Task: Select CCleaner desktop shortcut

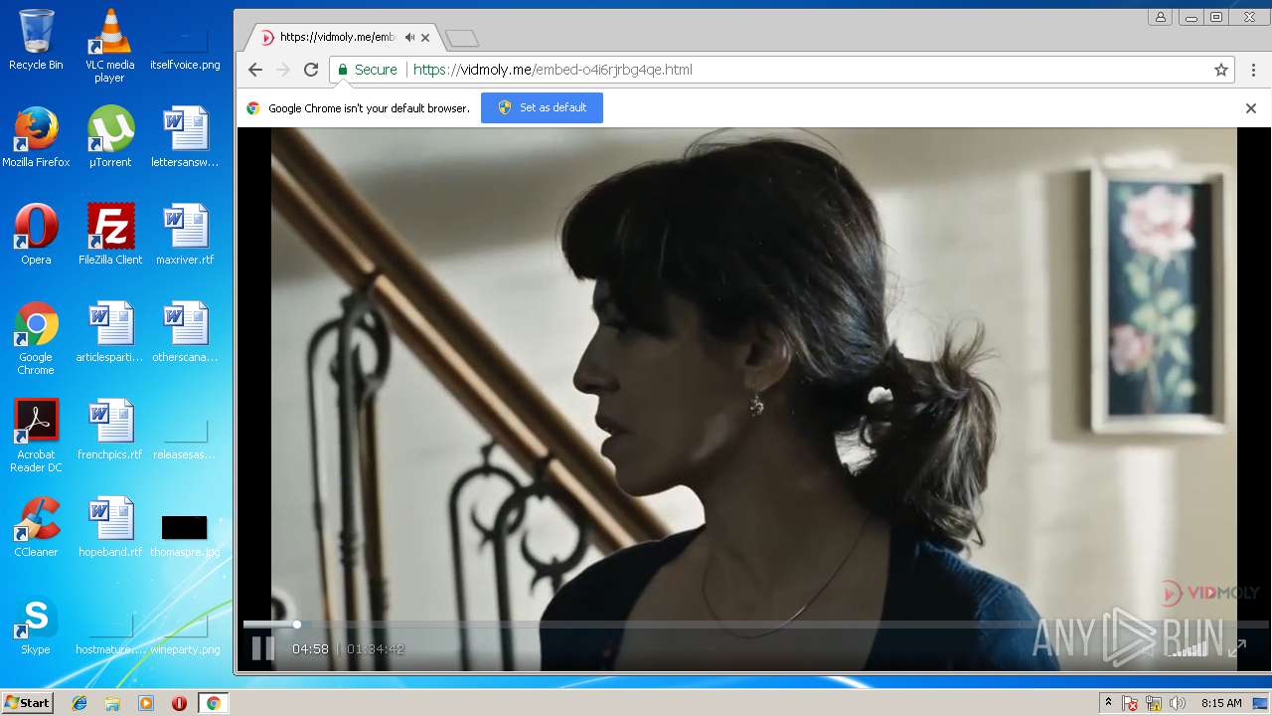Action: (36, 527)
